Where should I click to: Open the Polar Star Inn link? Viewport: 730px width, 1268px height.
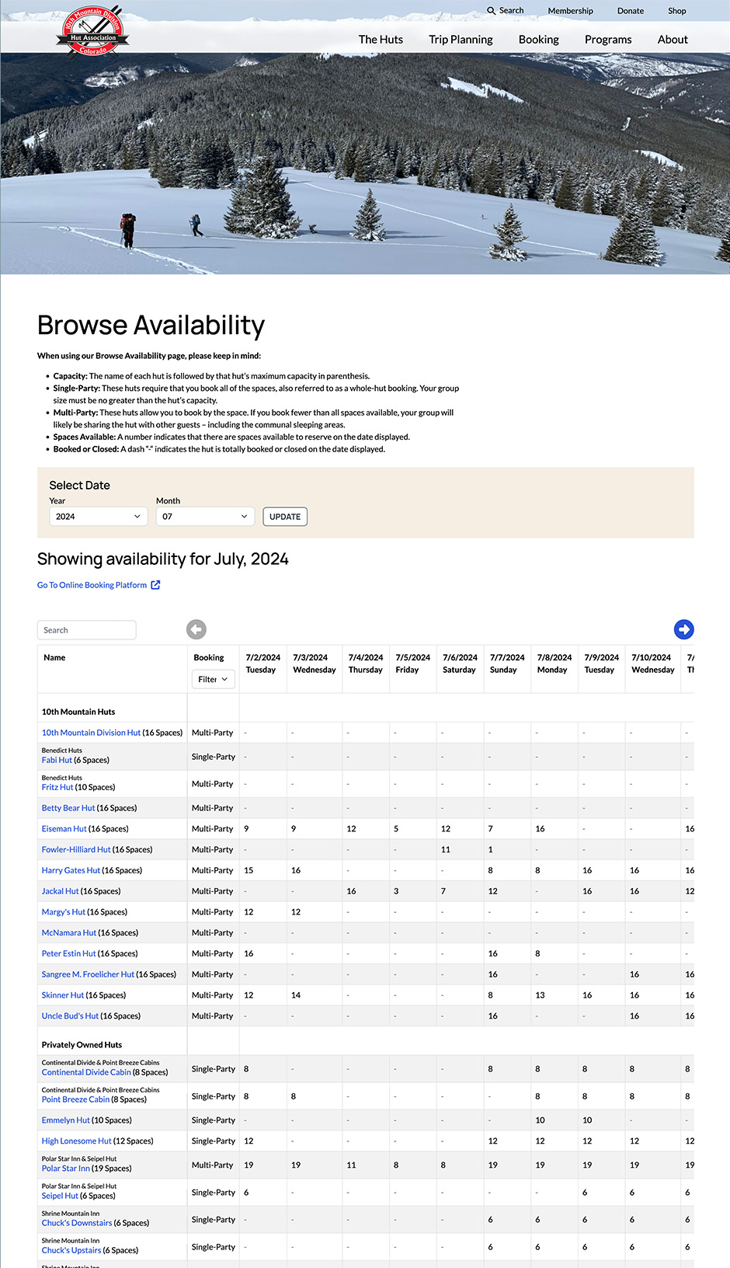65,1169
